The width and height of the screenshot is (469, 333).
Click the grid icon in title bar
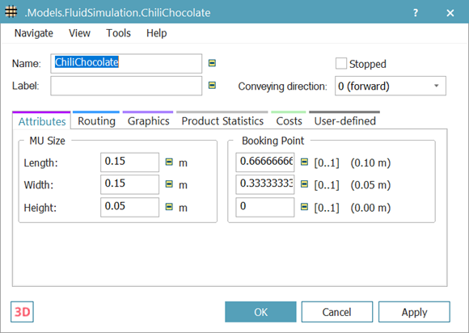click(11, 12)
